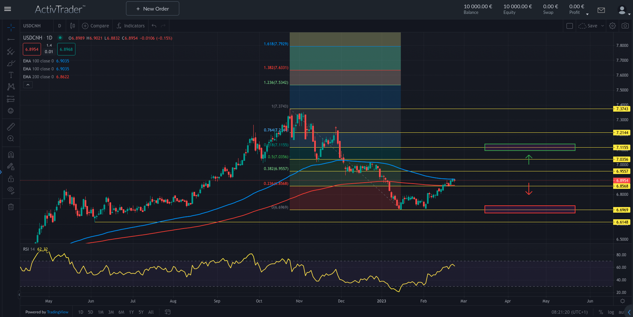Open the hamburger main menu
Viewport: 633px width, 317px height.
(x=7, y=9)
